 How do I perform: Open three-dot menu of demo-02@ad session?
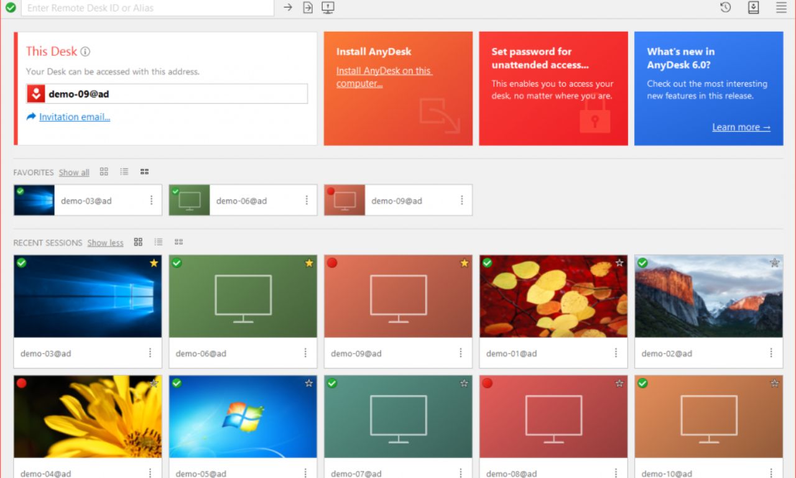click(x=772, y=353)
